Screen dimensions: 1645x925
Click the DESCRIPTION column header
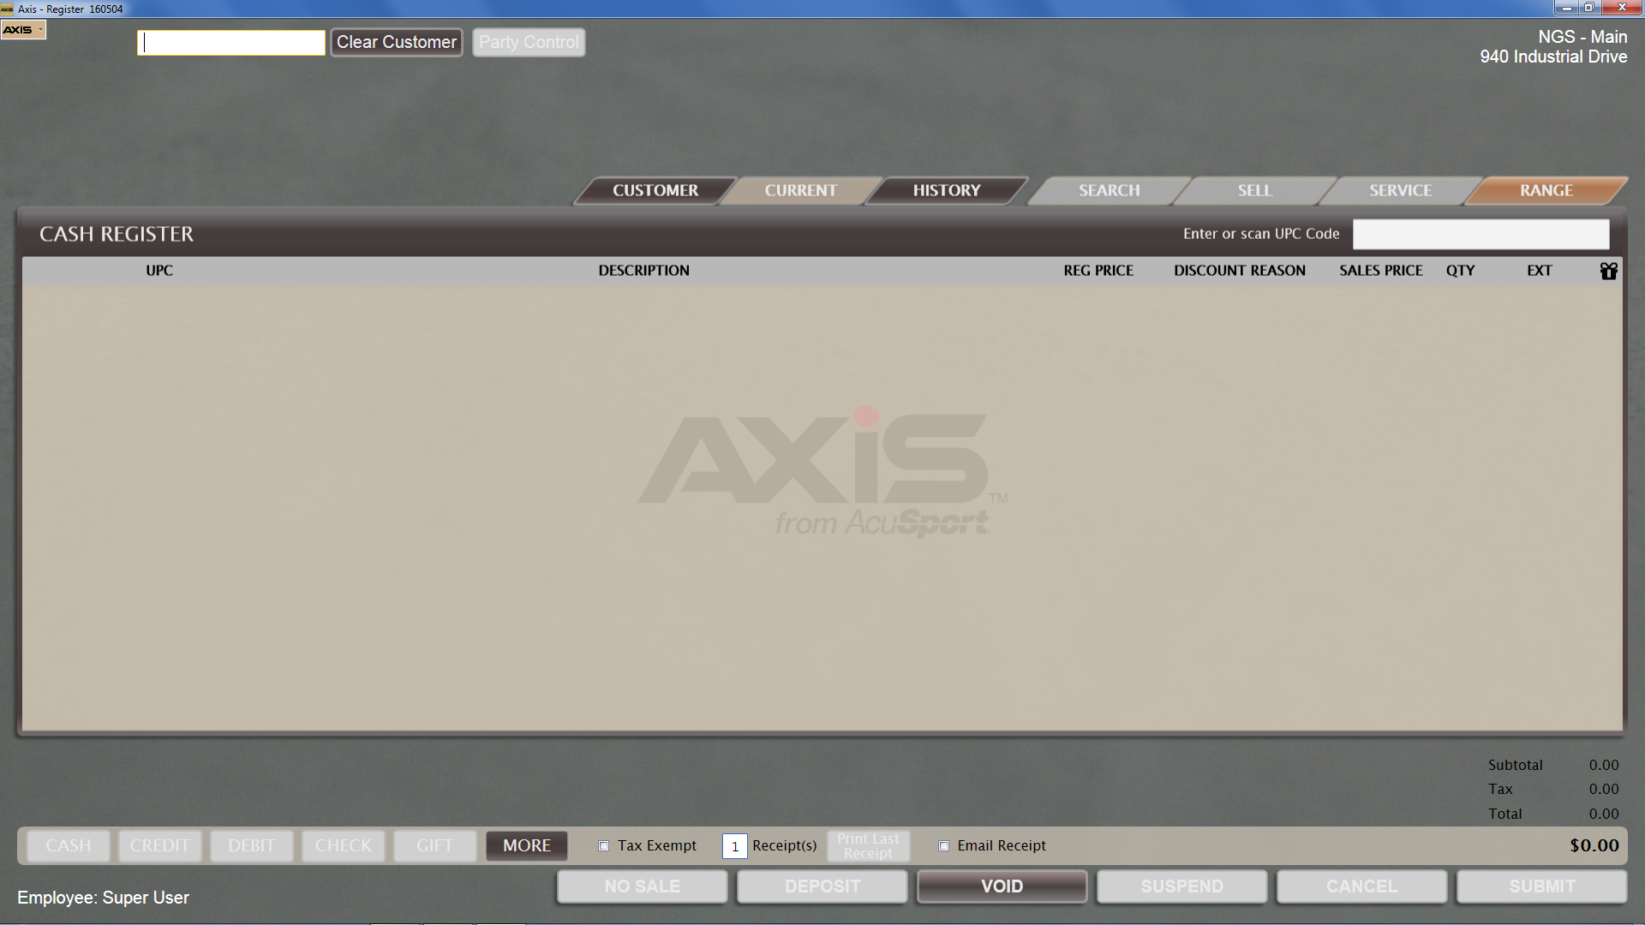tap(643, 271)
